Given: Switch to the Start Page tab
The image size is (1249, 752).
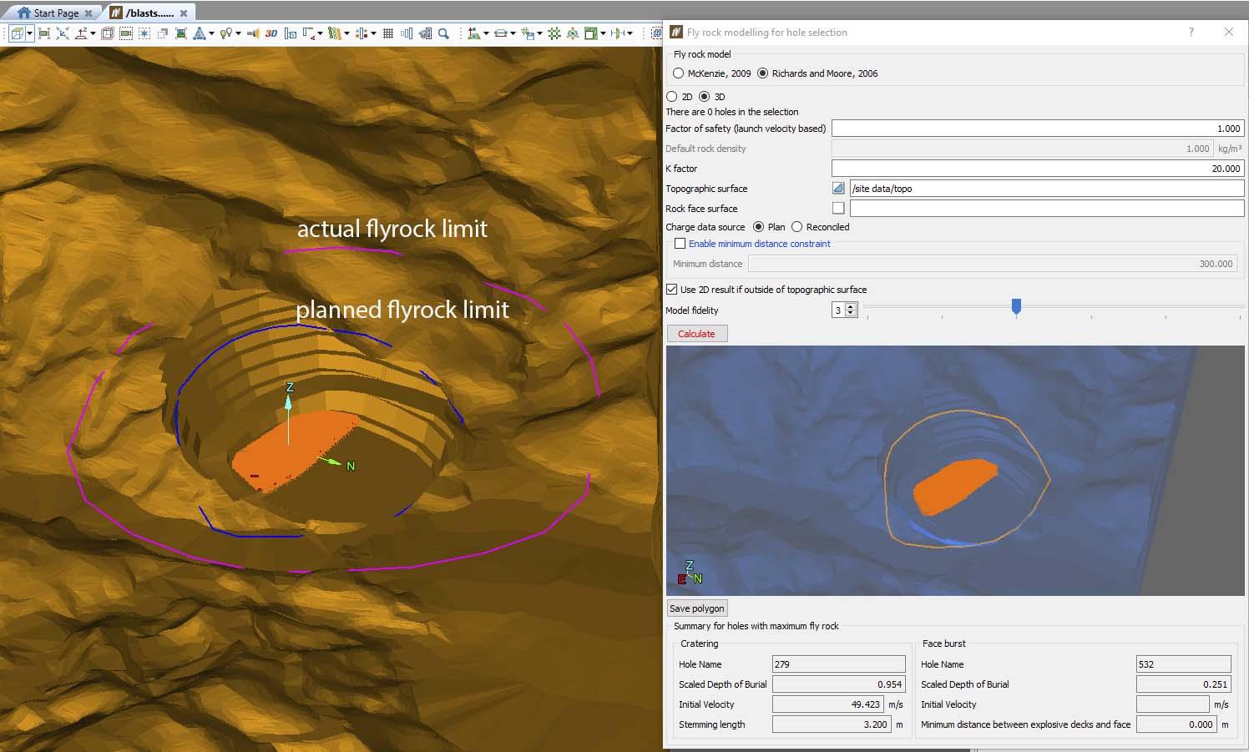Looking at the screenshot, I should pyautogui.click(x=55, y=13).
